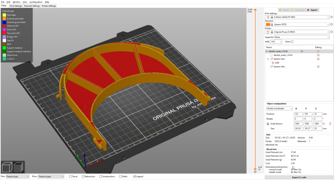This screenshot has height=180, width=334.
Task: Open the Configuration menu
Action: pyautogui.click(x=36, y=2)
